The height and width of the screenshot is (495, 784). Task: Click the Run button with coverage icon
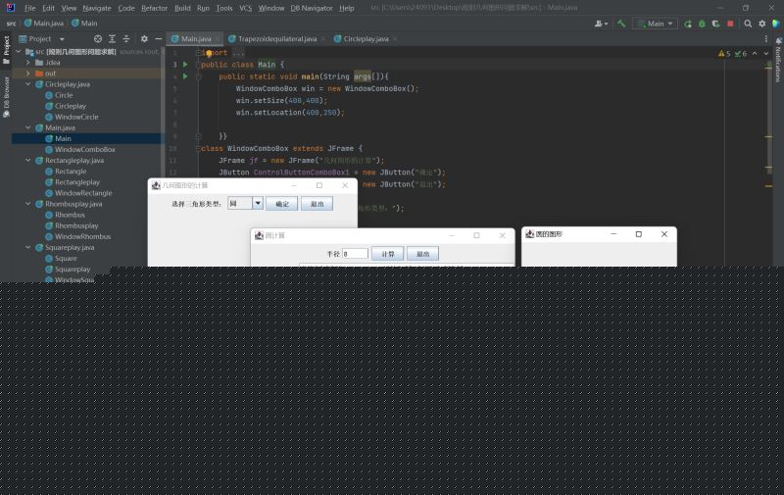click(715, 23)
